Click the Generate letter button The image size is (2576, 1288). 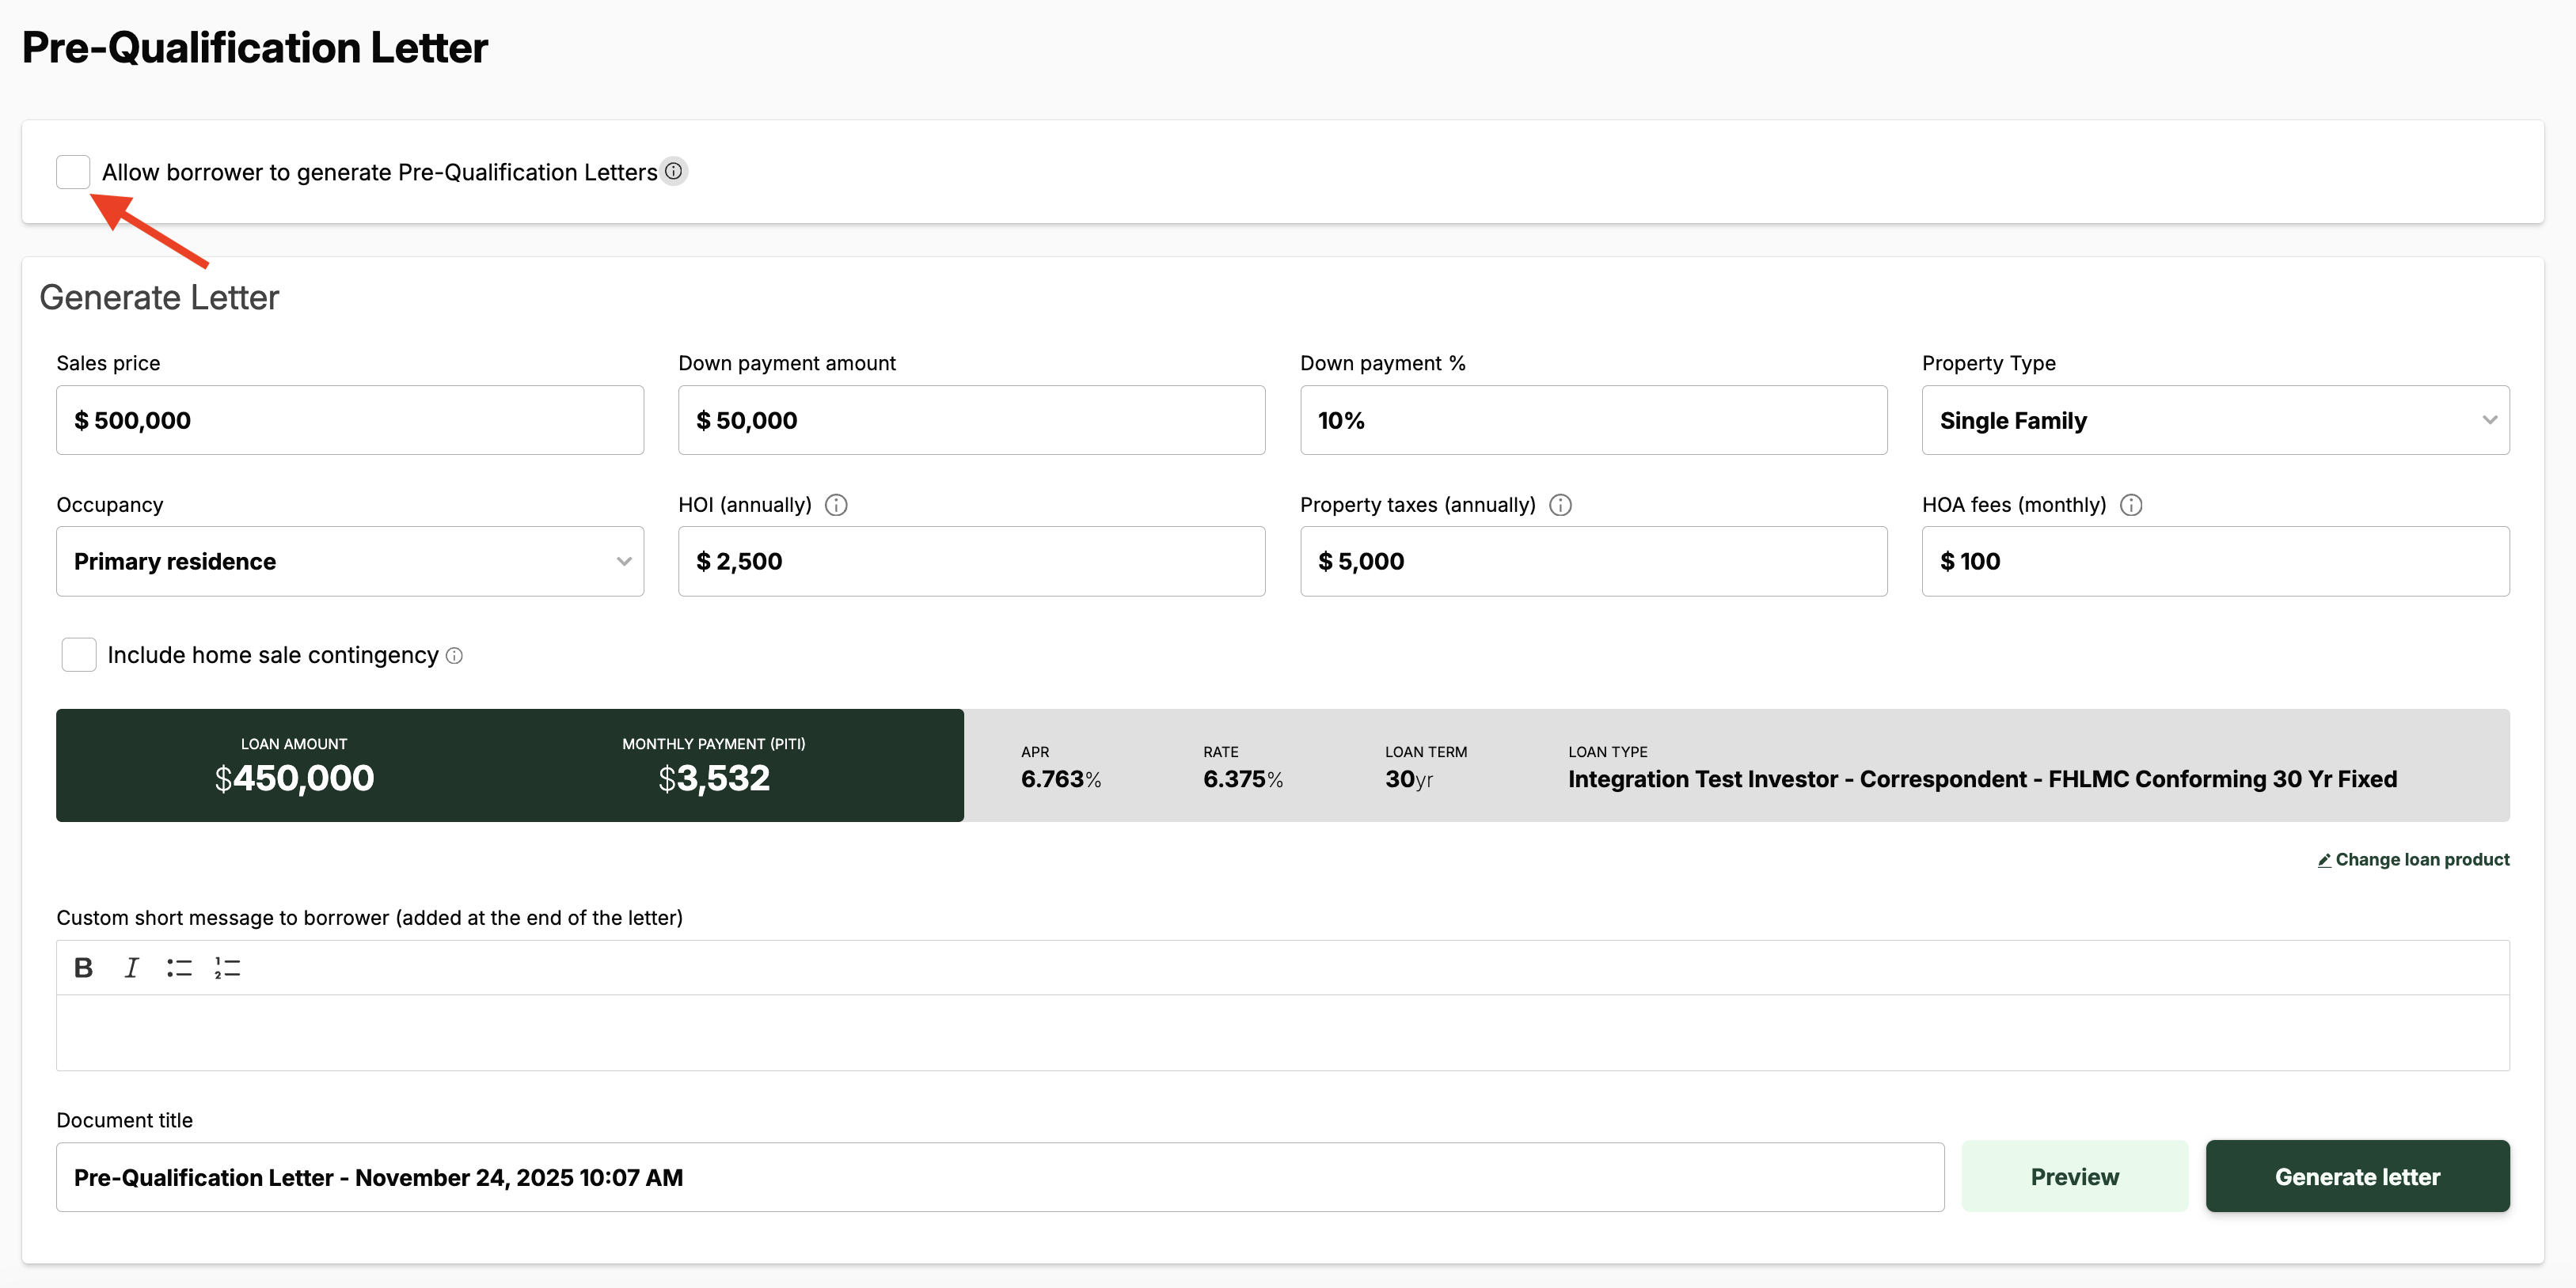[2356, 1176]
